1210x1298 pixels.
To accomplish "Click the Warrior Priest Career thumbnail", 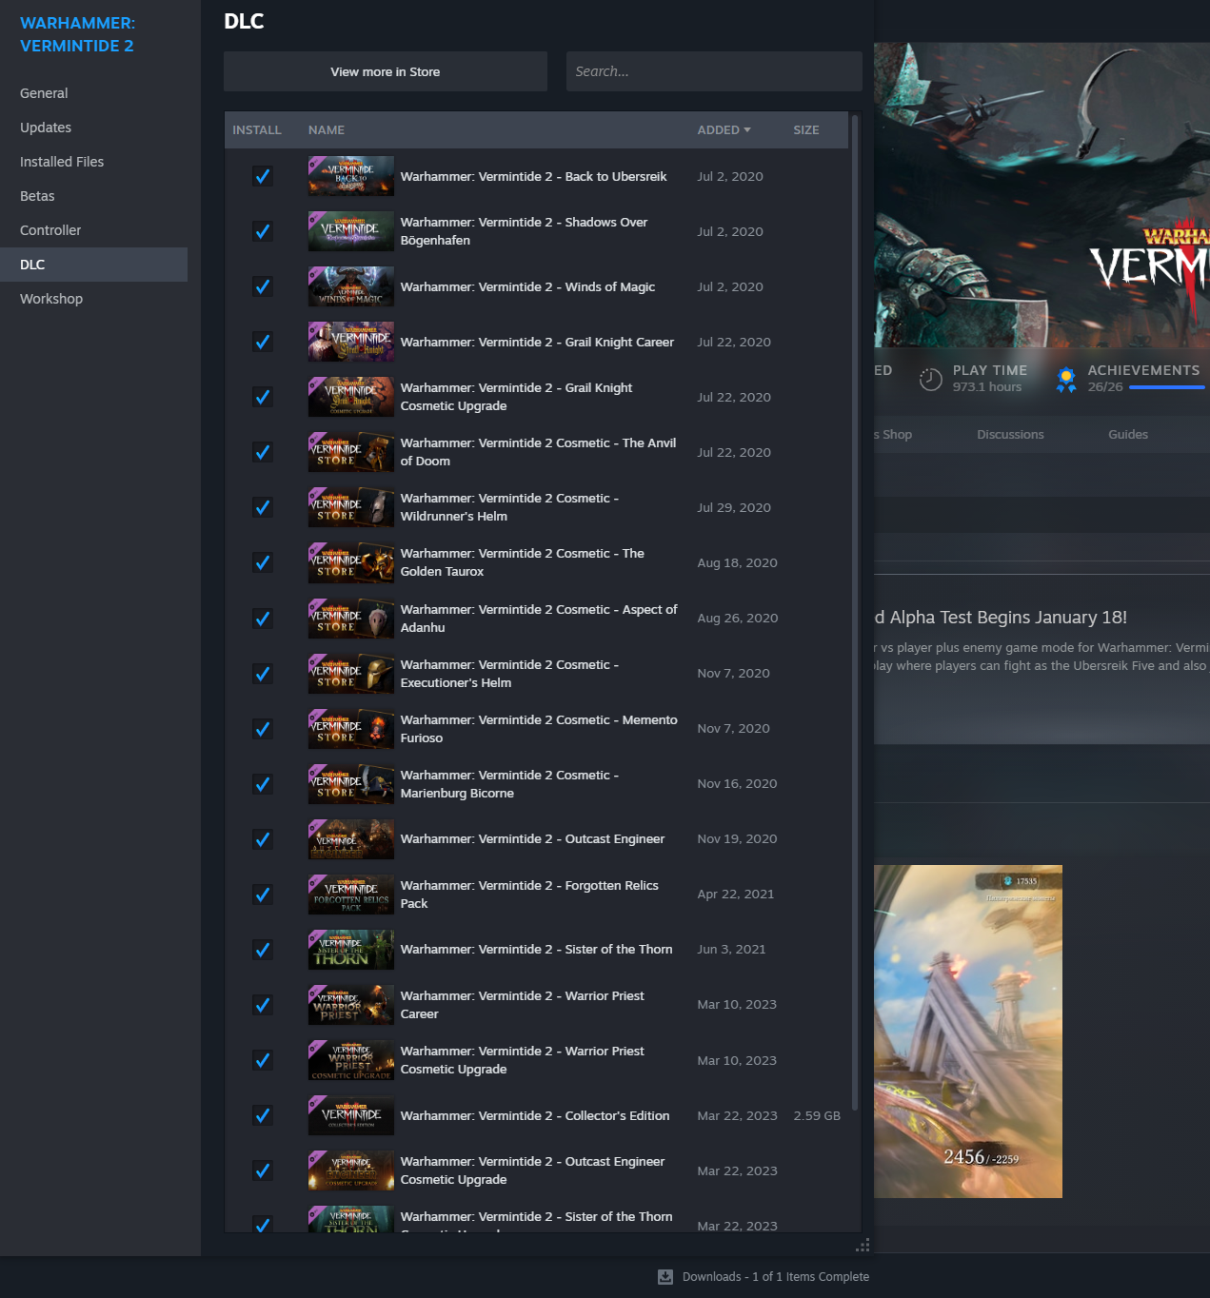I will click(x=350, y=1005).
